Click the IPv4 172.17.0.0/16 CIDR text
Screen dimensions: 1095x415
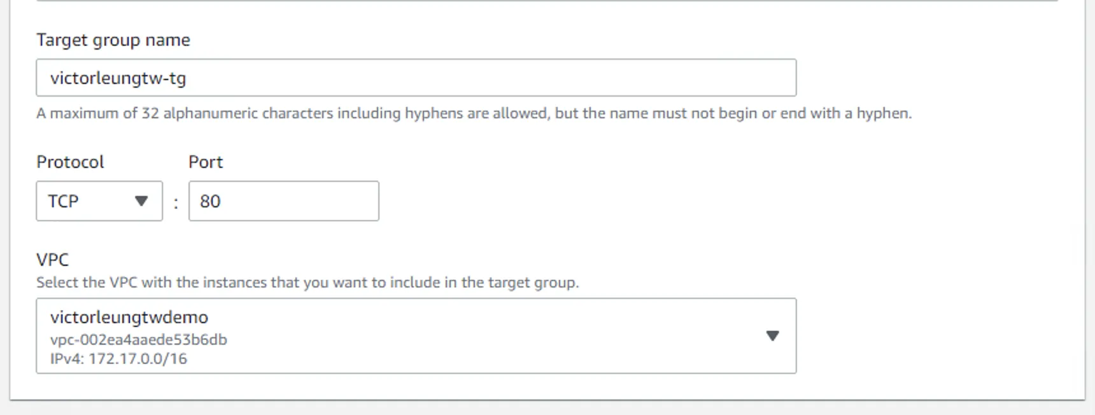click(x=118, y=359)
